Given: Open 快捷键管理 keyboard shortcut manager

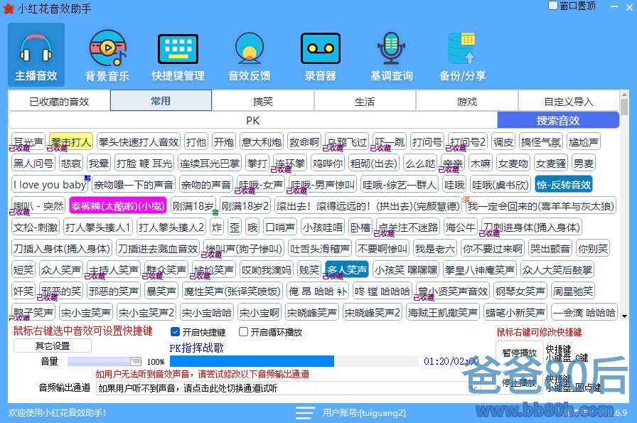Looking at the screenshot, I should [178, 55].
